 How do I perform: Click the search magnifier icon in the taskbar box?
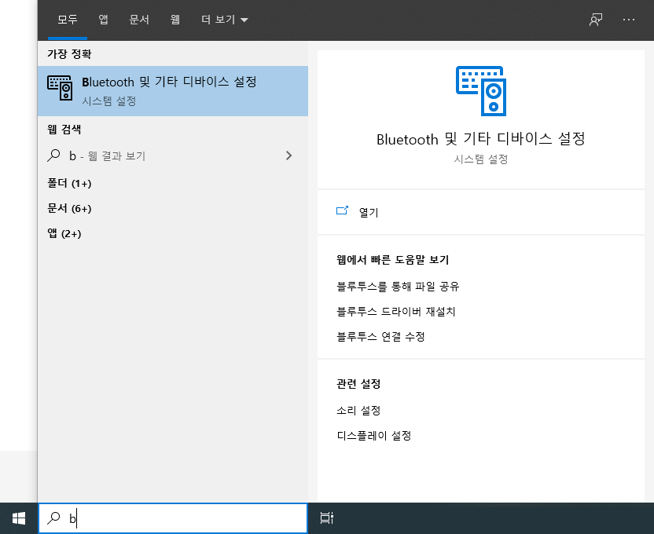coord(53,518)
